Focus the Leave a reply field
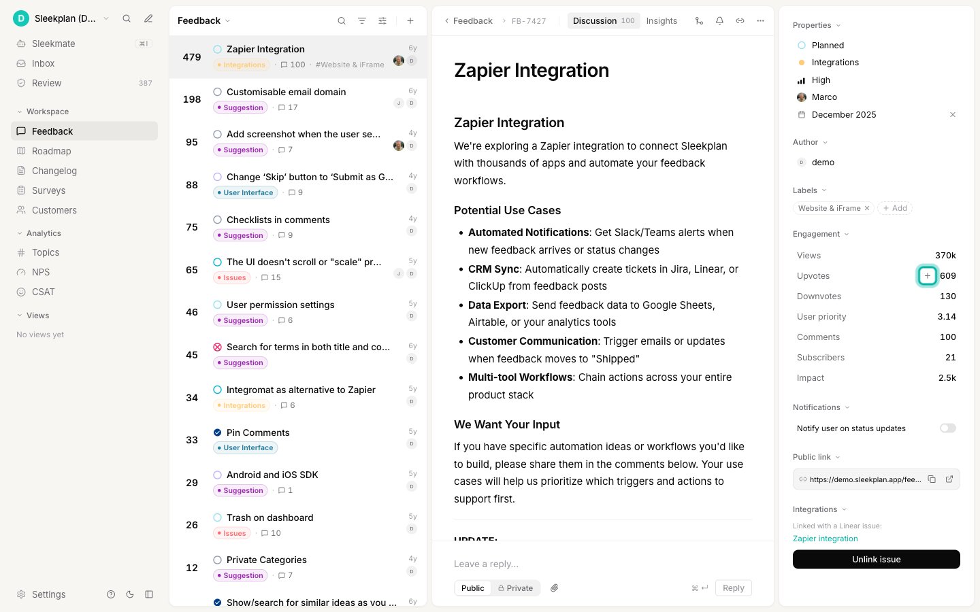The width and height of the screenshot is (980, 612). tap(603, 564)
